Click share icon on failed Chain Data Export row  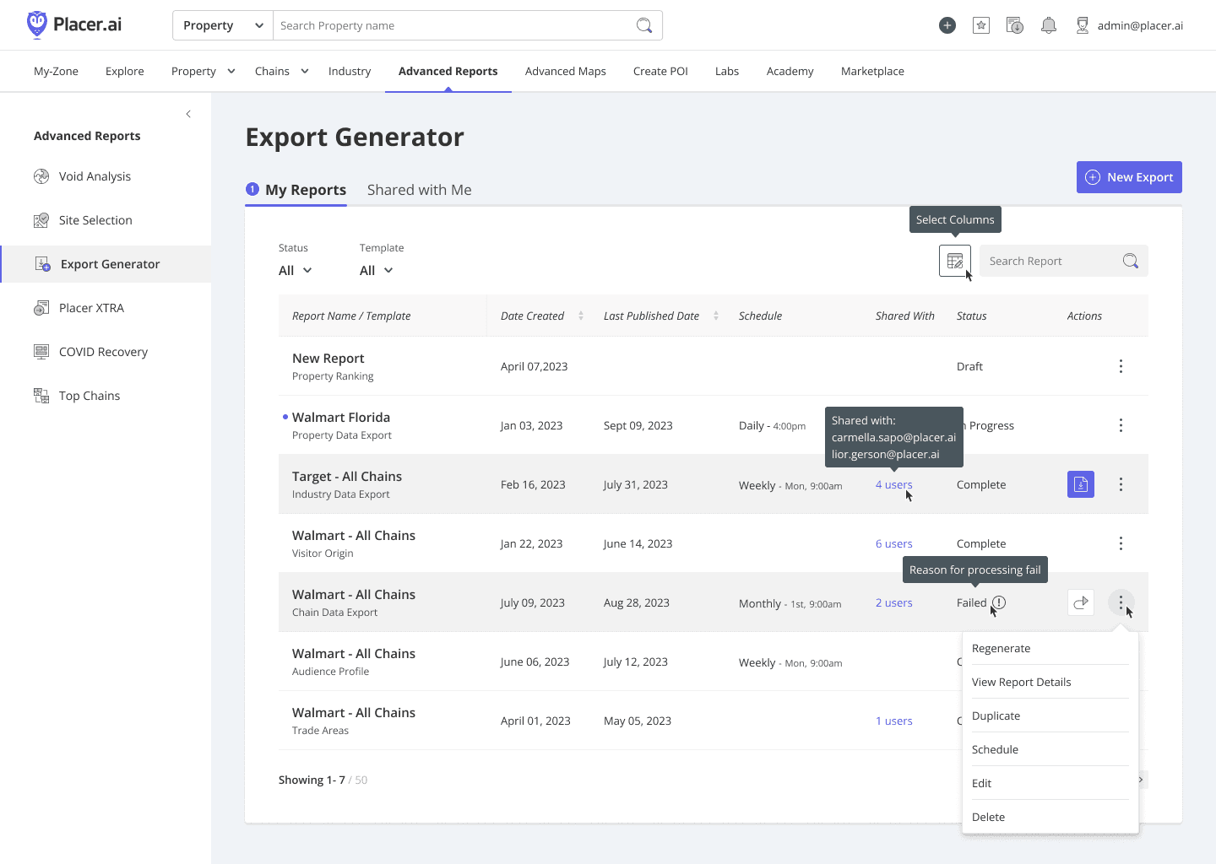[1081, 602]
